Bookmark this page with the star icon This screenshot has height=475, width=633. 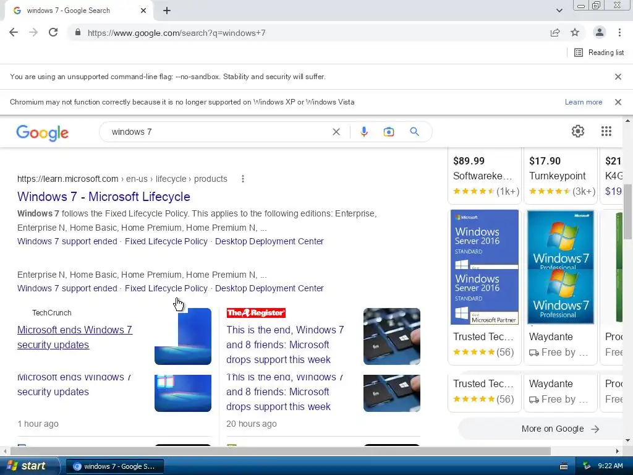[575, 33]
